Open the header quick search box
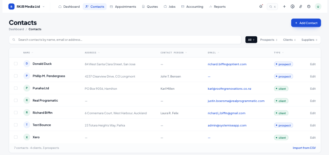Screen dimensions: 329x155 (x=272, y=7)
